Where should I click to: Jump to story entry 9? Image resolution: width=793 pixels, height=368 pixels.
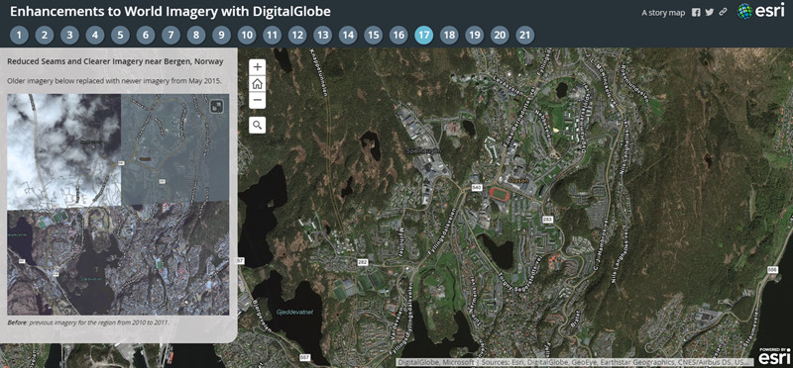221,36
